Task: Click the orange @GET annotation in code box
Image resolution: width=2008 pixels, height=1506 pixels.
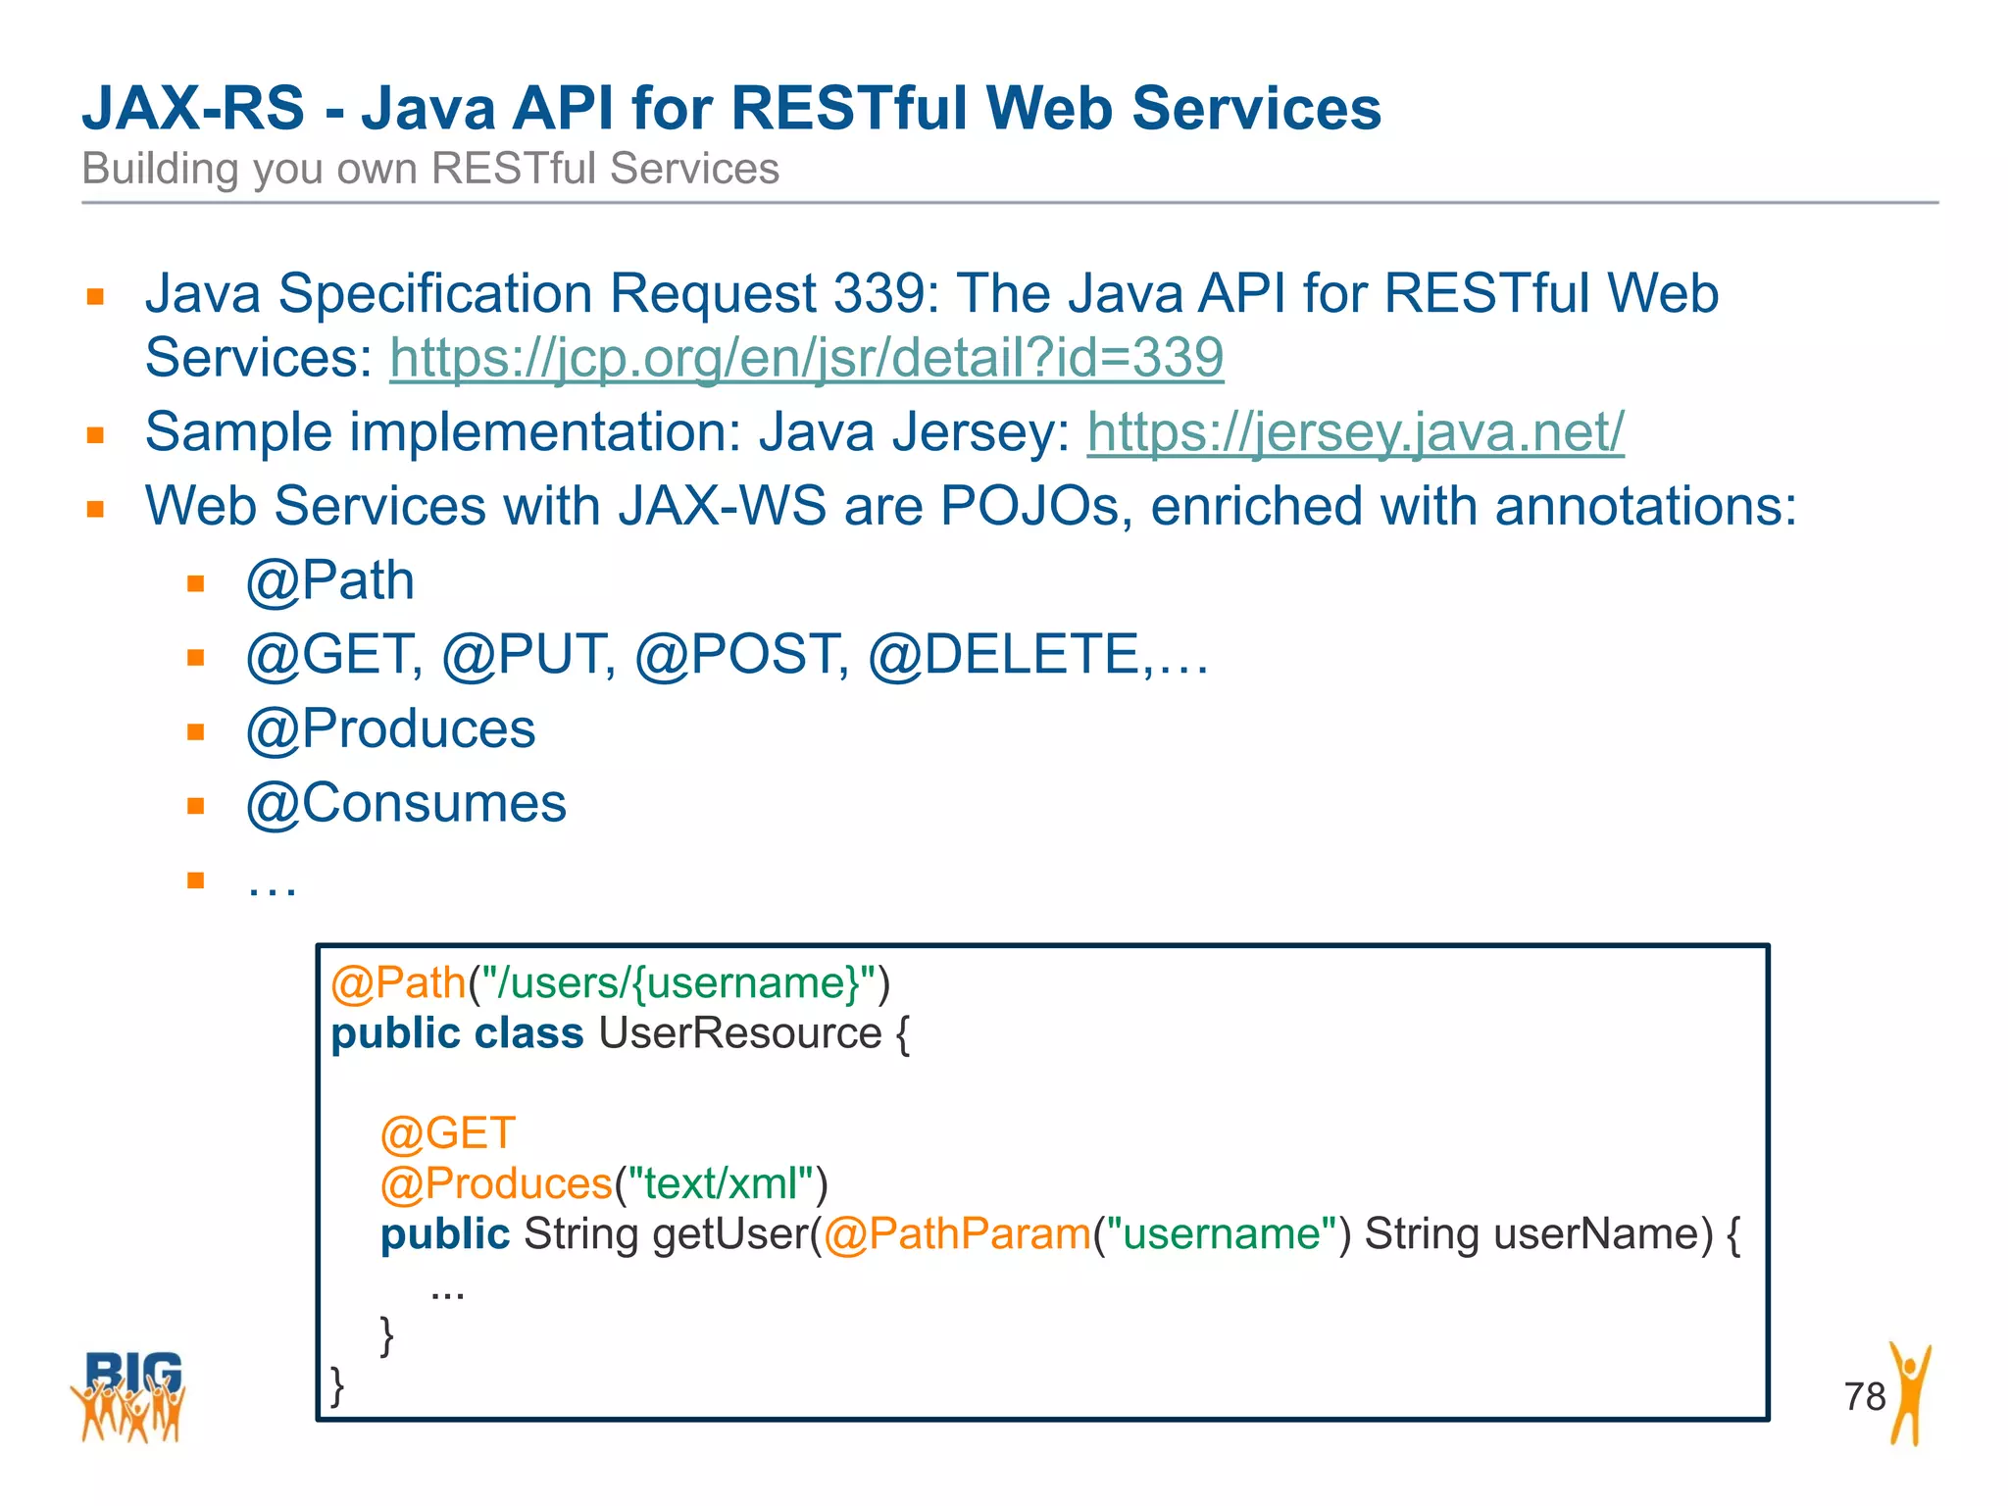Action: pyautogui.click(x=447, y=1133)
